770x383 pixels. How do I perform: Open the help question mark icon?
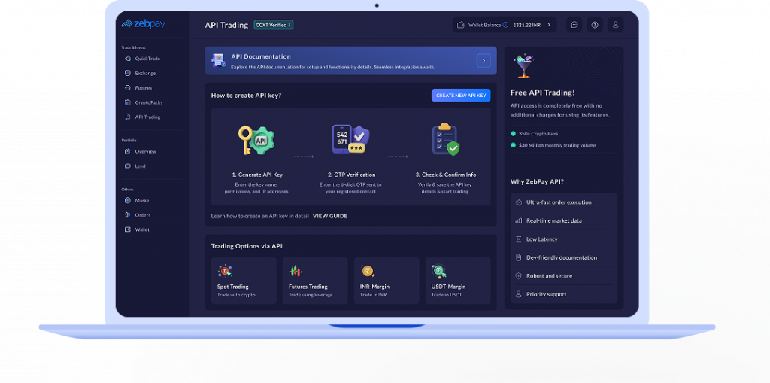(x=595, y=25)
